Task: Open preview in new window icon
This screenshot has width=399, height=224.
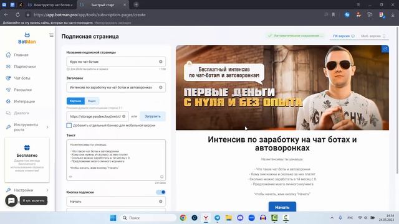Action: [385, 49]
